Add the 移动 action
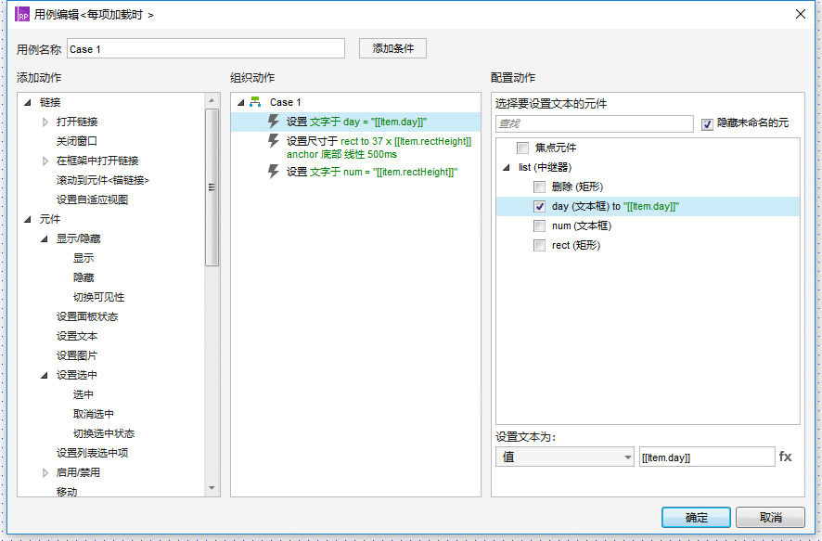 (x=67, y=492)
